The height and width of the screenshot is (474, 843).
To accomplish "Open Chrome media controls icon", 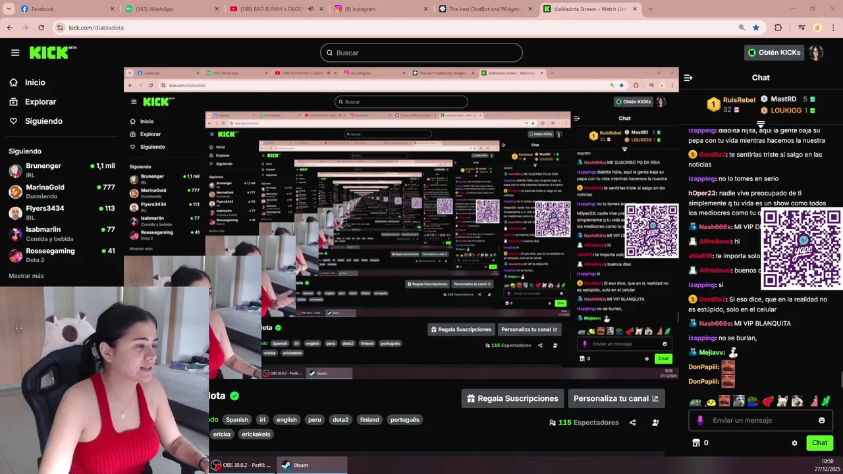I will tap(802, 28).
